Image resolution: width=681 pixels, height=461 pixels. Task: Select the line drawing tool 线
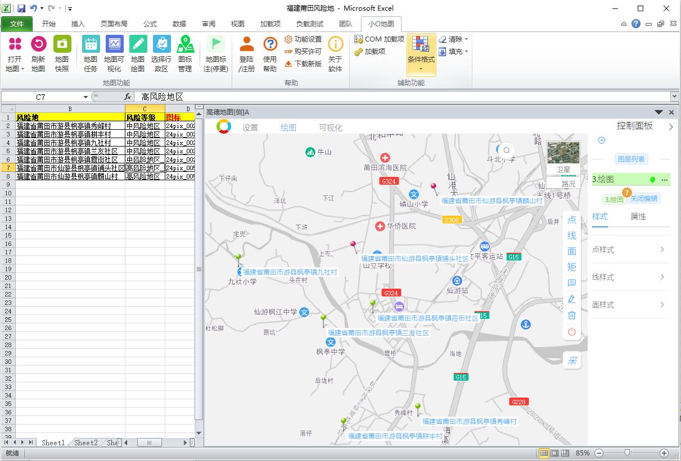coord(571,236)
